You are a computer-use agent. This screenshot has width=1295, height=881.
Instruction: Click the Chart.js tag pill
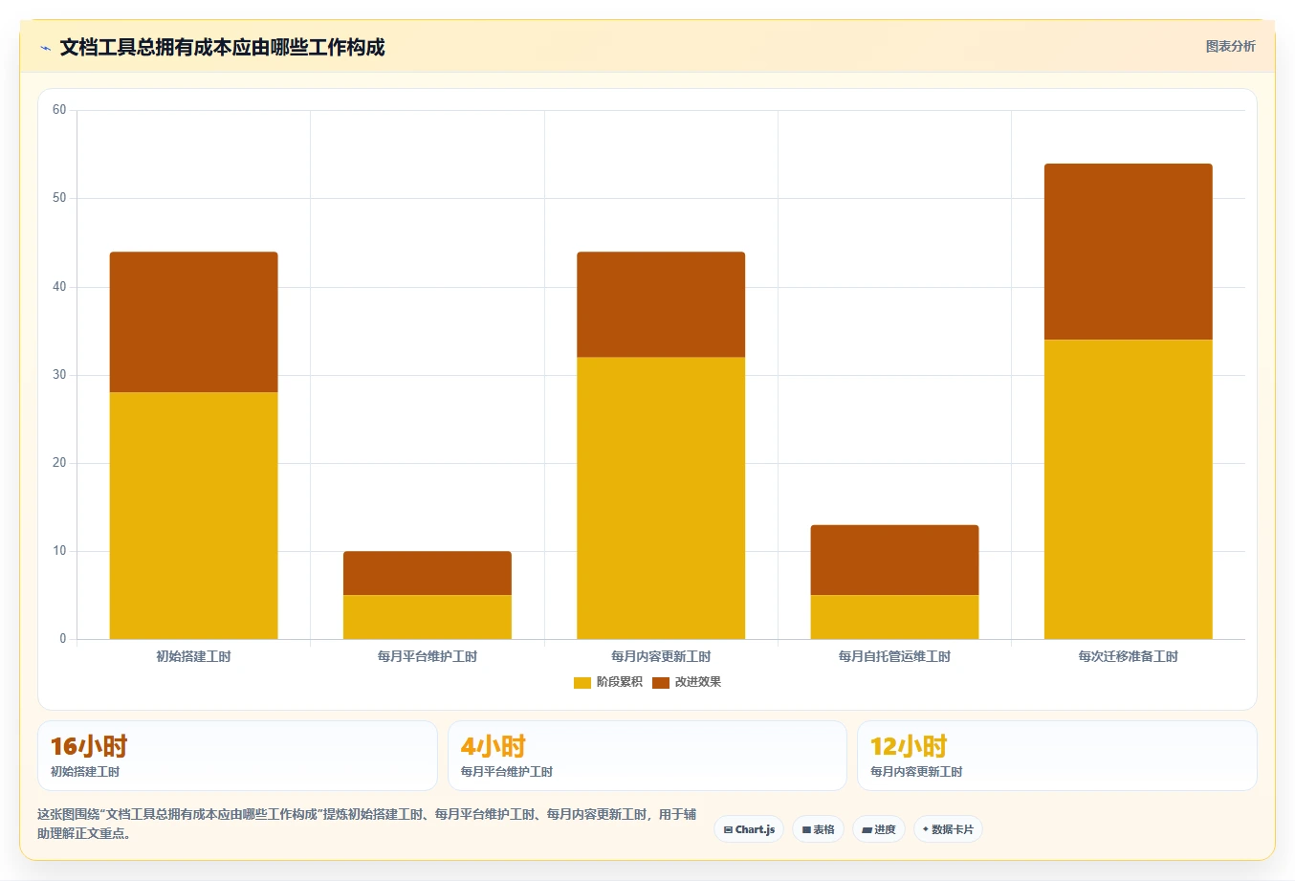(749, 829)
